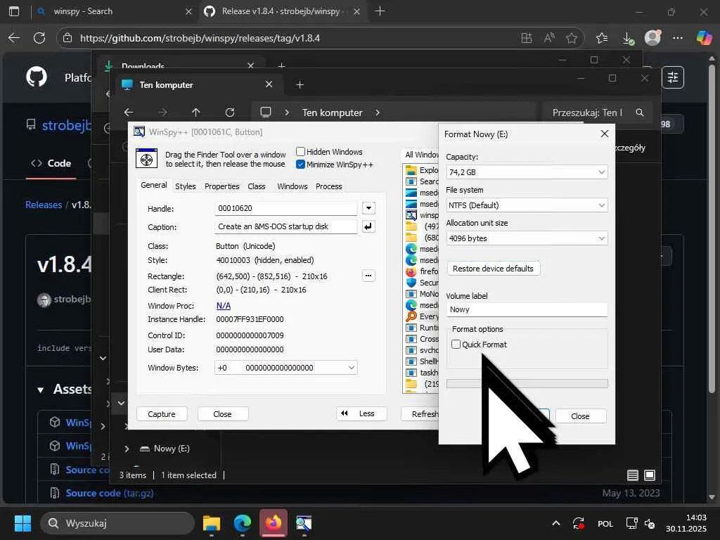Open Firefox from the taskbar
The image size is (720, 540).
tap(274, 522)
